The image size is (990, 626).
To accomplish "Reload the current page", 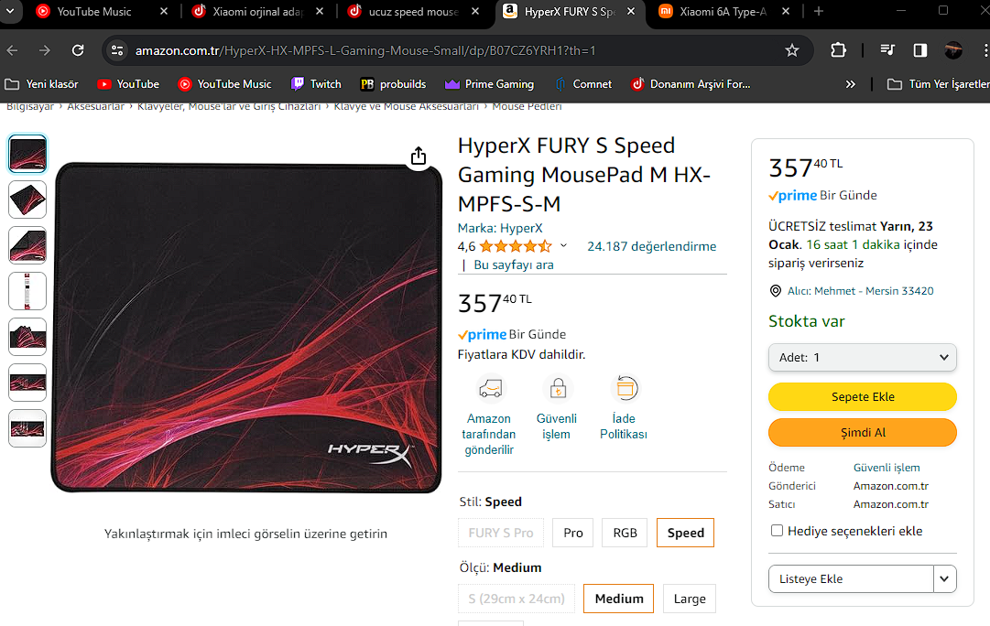I will (78, 50).
